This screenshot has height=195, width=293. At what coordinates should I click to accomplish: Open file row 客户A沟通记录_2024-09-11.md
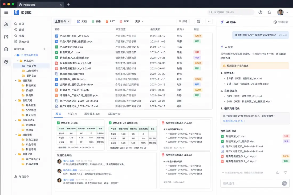[132, 106]
